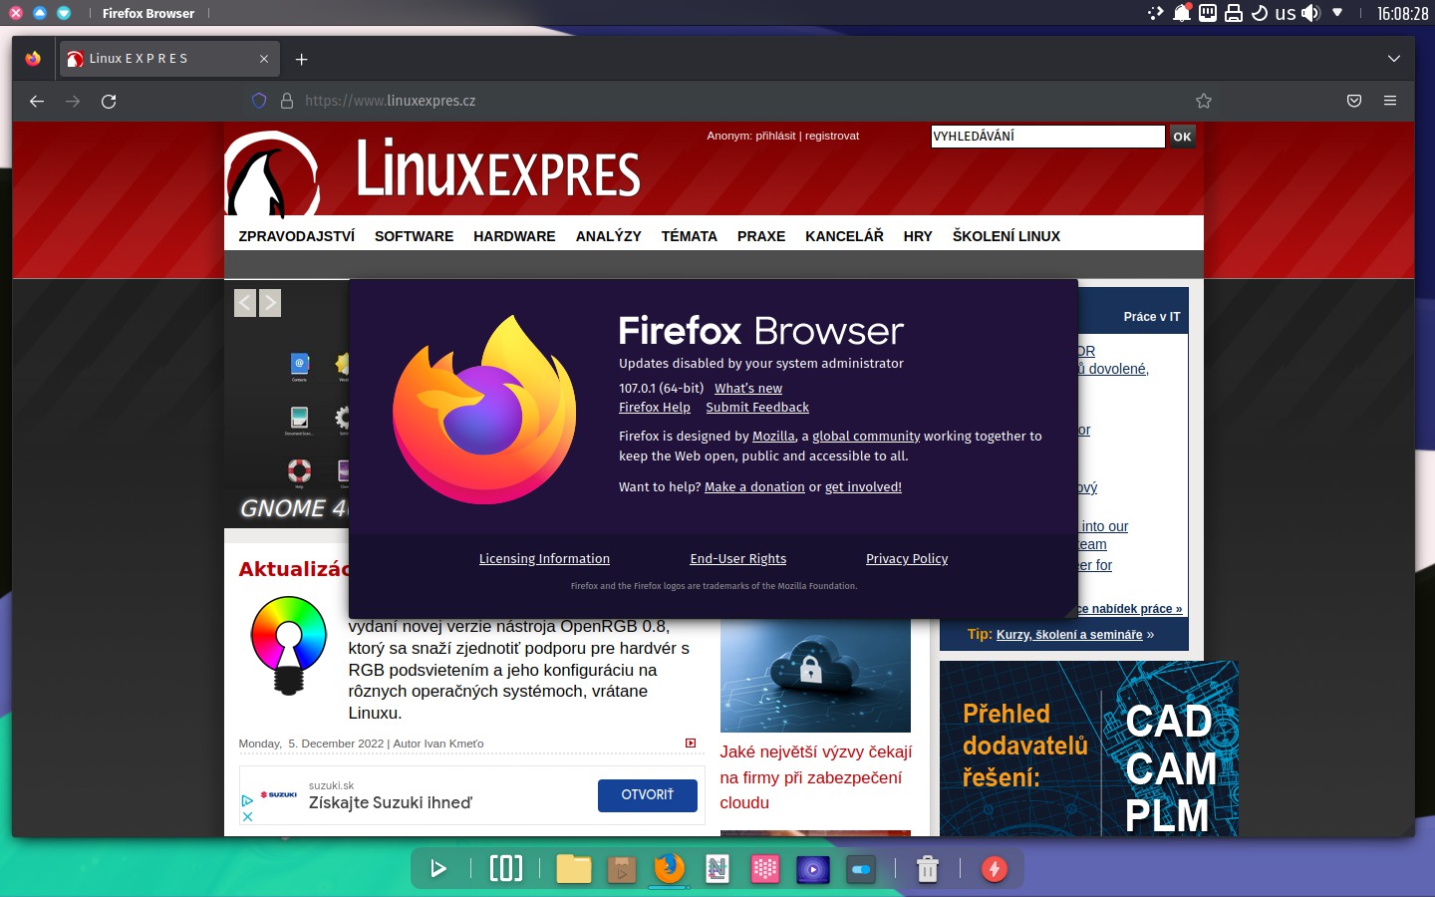Open the settings toggle app in dock
This screenshot has width=1435, height=897.
click(861, 869)
